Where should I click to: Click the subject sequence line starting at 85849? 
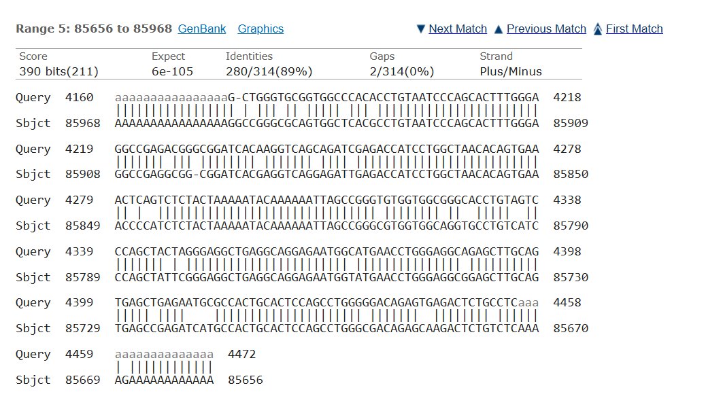coord(326,226)
